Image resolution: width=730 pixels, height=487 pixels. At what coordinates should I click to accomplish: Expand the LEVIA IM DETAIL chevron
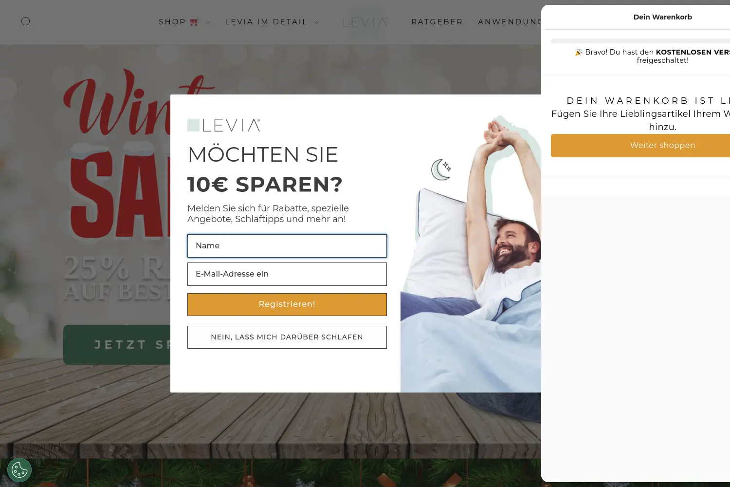[x=316, y=22]
